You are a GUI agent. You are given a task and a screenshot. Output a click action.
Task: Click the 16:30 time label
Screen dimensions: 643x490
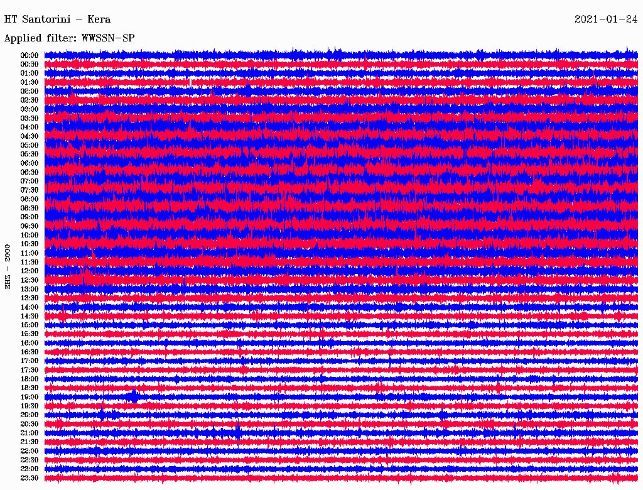[x=30, y=352]
